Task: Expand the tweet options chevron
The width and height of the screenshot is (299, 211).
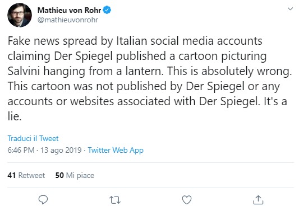Action: [290, 9]
